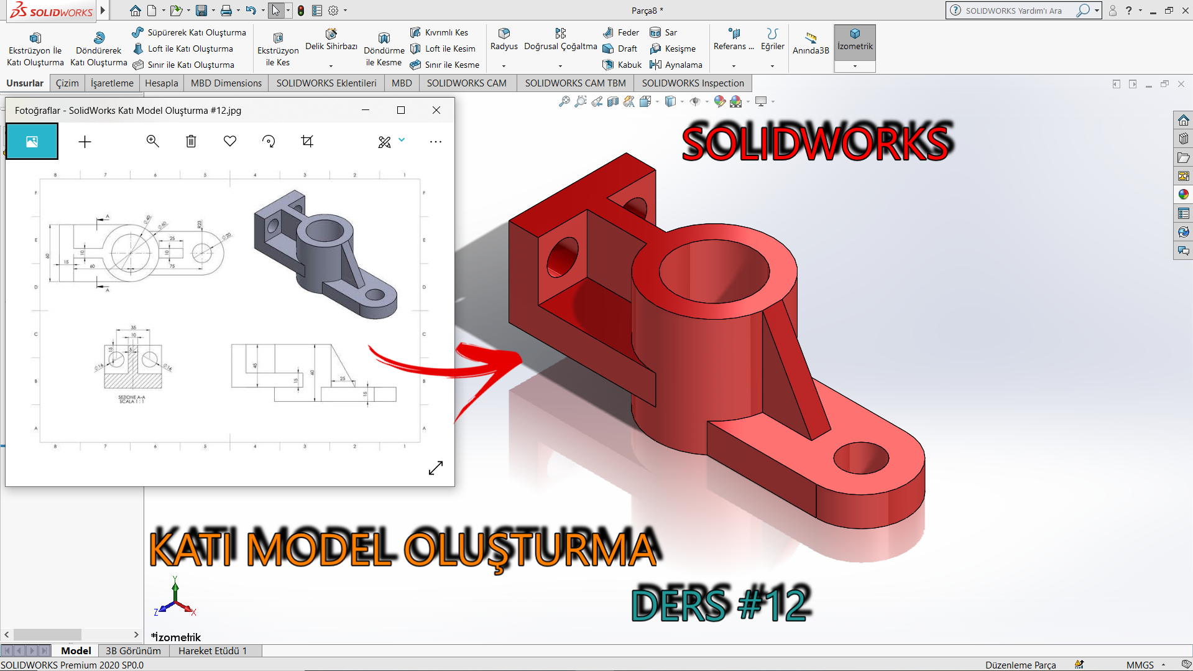Switch to İşaretleme tab
The height and width of the screenshot is (671, 1193).
pyautogui.click(x=112, y=83)
